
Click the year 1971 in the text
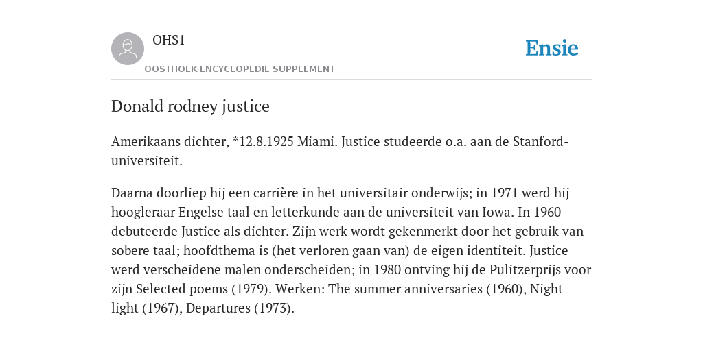coord(505,193)
